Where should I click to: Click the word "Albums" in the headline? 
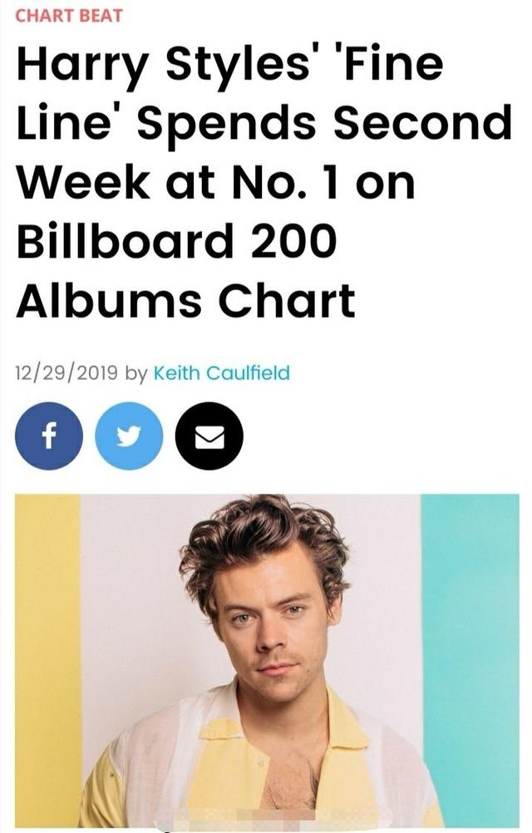[x=109, y=300]
